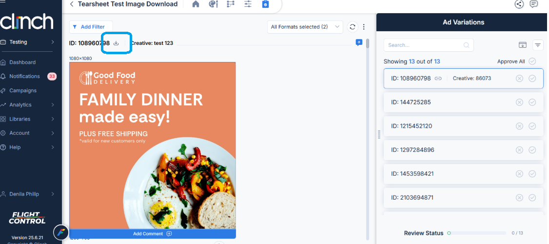Approve variation ID 144725285
Viewport: 549px width, 244px height.
[x=532, y=102]
